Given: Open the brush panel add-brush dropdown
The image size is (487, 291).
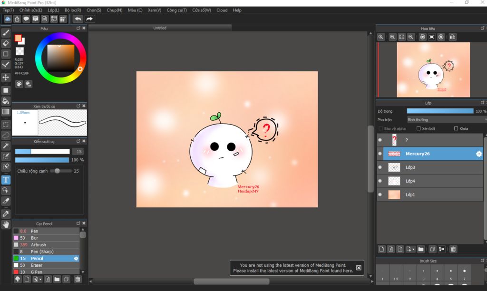Looking at the screenshot, I should pos(40,280).
